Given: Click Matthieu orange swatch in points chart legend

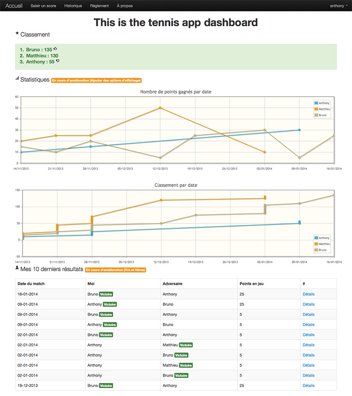Looking at the screenshot, I should pyautogui.click(x=316, y=109).
